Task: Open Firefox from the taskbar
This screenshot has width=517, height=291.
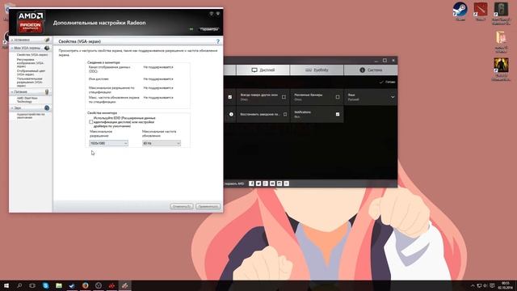Action: (x=85, y=285)
